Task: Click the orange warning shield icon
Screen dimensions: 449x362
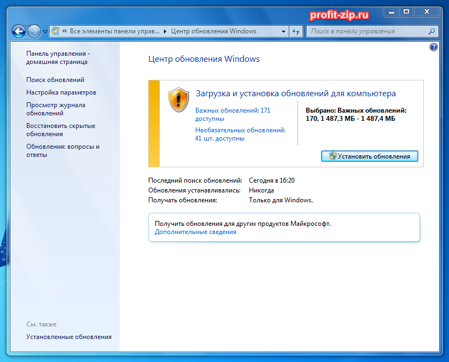Action: point(179,100)
